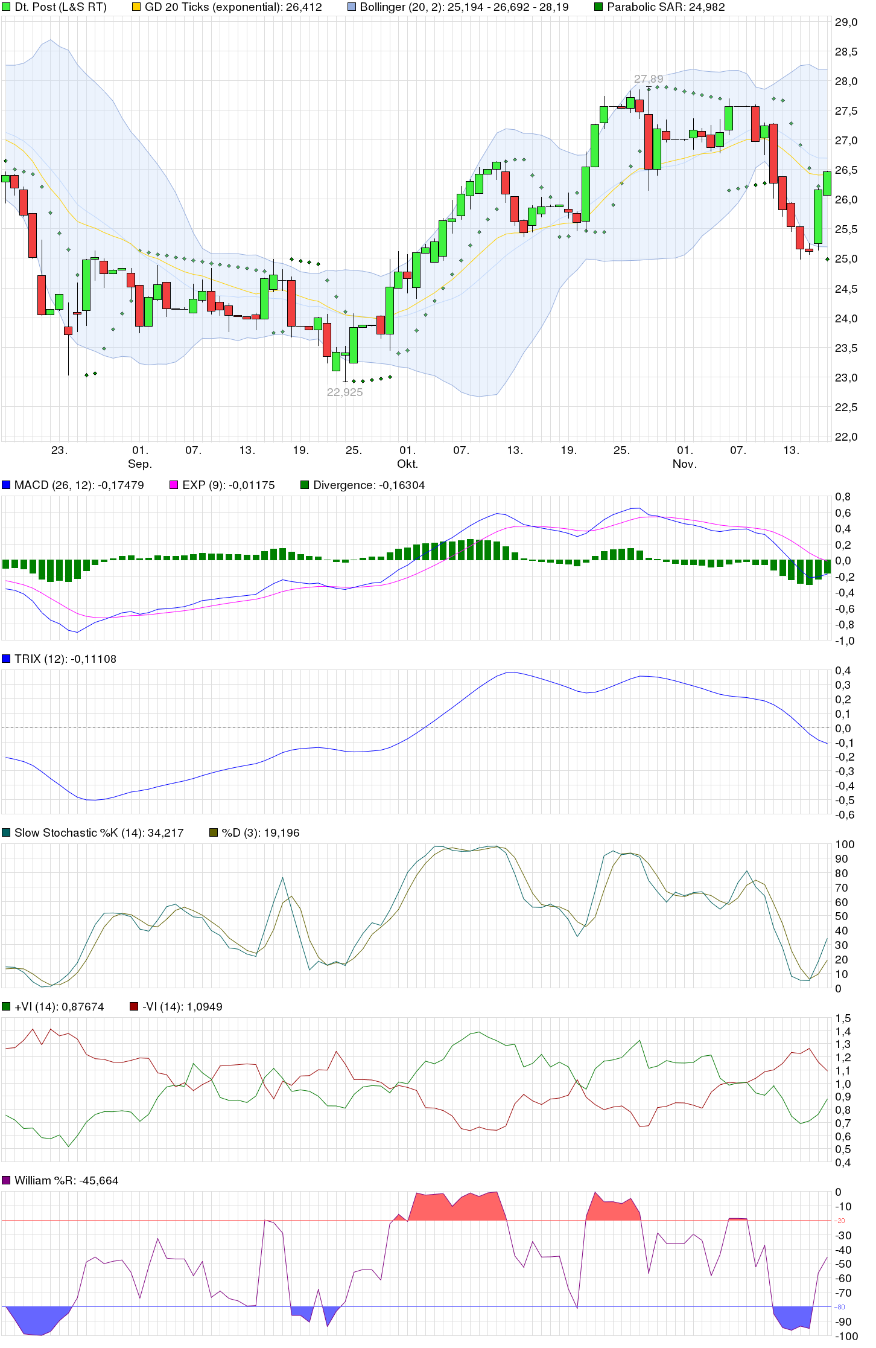The height and width of the screenshot is (1348, 876).
Task: Click the yellow GD 20 Ticks legend swatch
Action: point(136,7)
